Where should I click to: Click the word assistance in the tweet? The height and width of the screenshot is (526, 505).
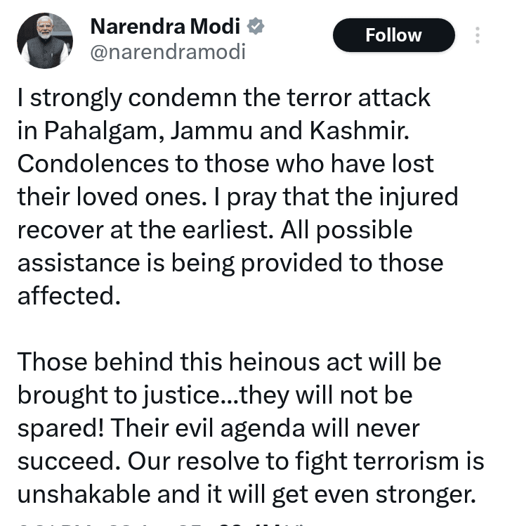point(79,263)
